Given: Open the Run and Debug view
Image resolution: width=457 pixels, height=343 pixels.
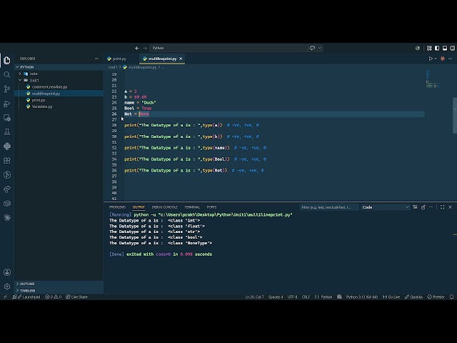Looking at the screenshot, I should click(7, 104).
